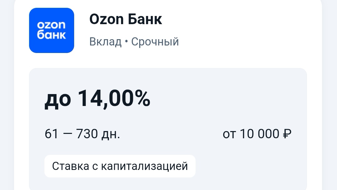Click the blue Ozon Банк logo
The image size is (337, 190).
[52, 30]
